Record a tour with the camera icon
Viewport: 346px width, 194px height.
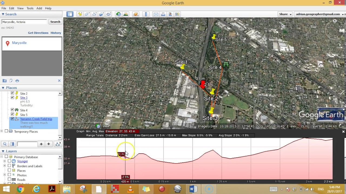pyautogui.click(x=109, y=14)
